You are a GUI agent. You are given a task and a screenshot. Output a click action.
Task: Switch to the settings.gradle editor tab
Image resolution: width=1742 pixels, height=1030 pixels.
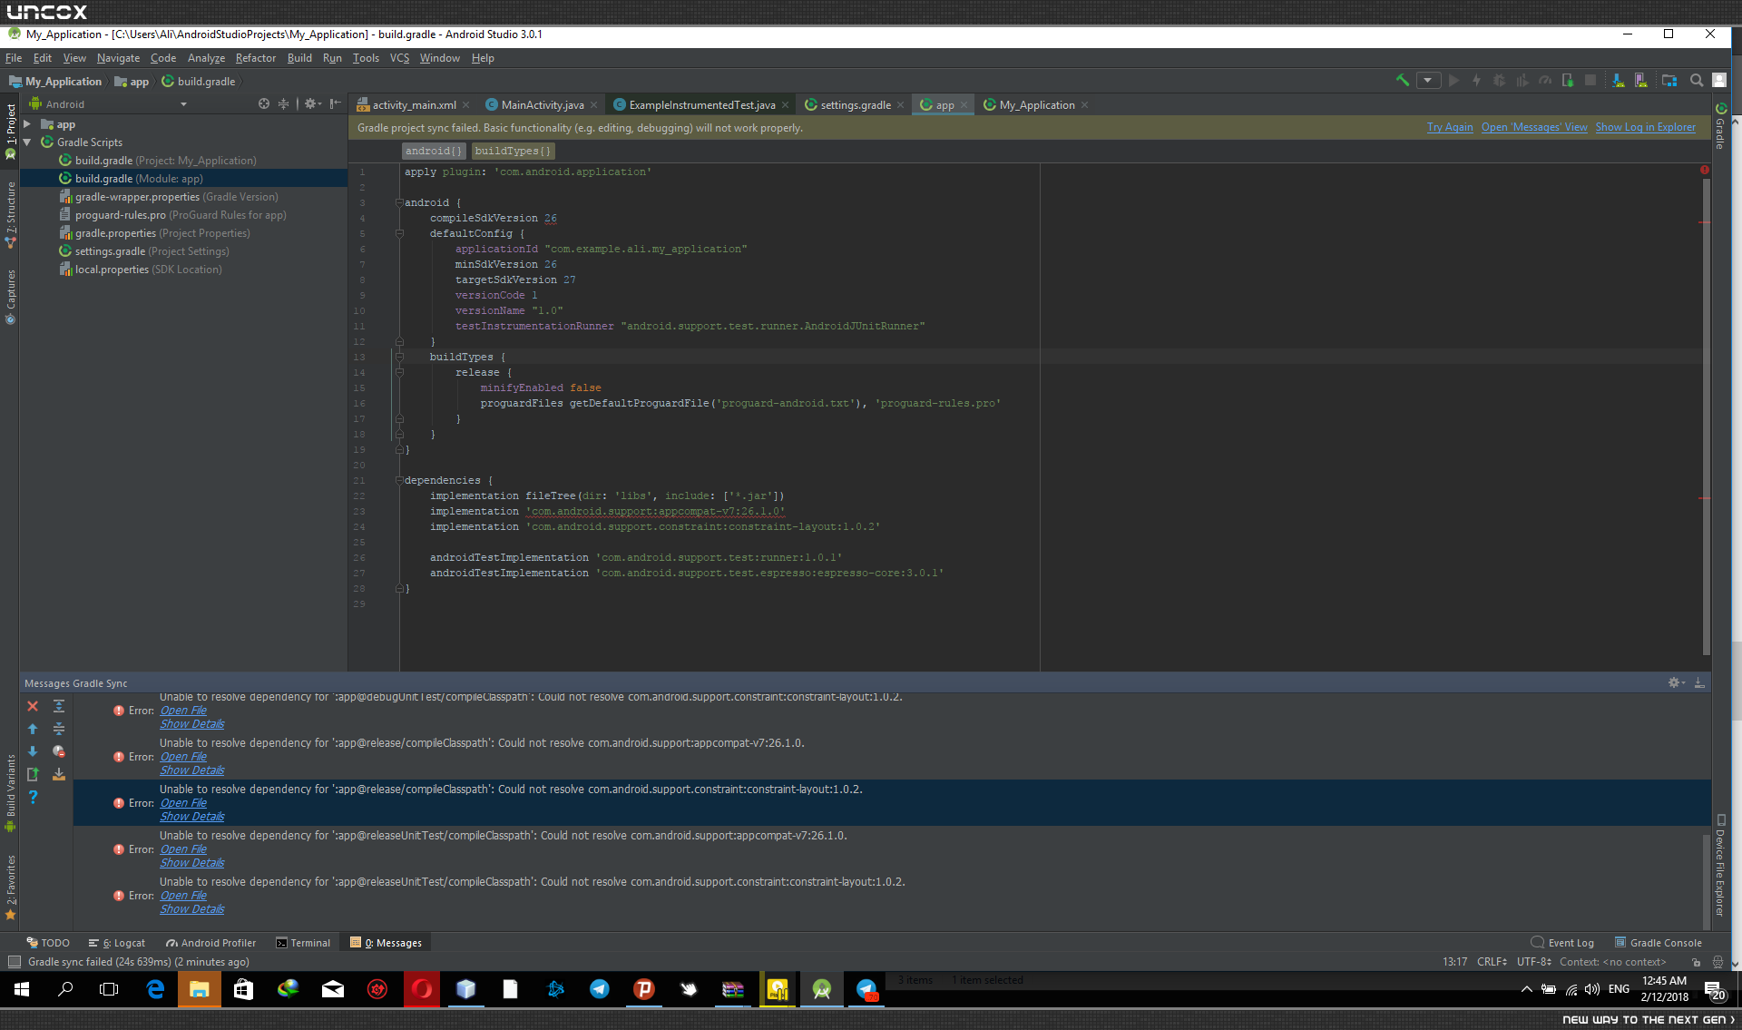855,105
